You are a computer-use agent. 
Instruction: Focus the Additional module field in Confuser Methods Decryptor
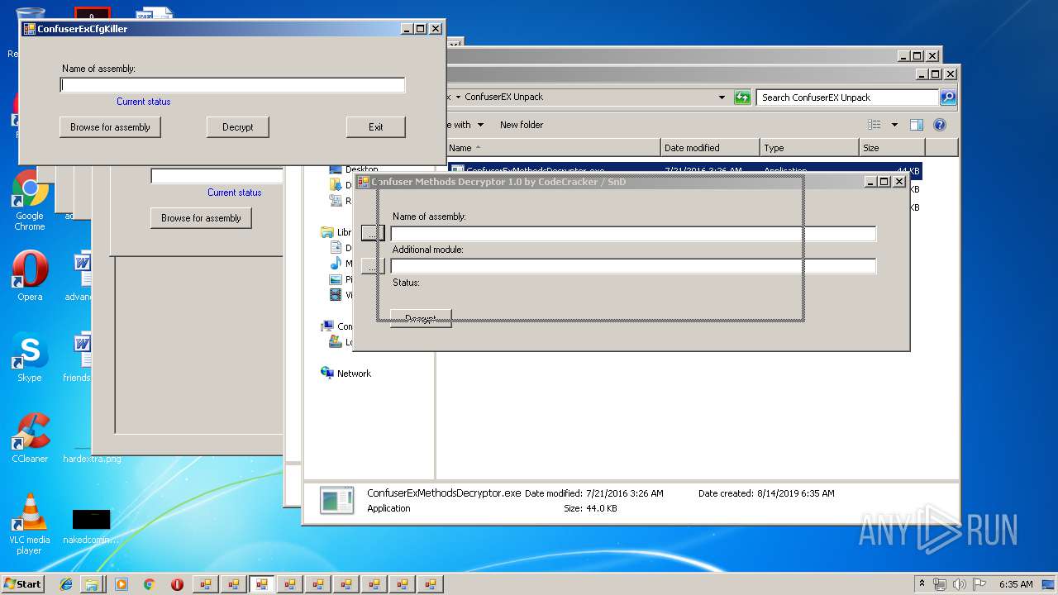coord(633,266)
